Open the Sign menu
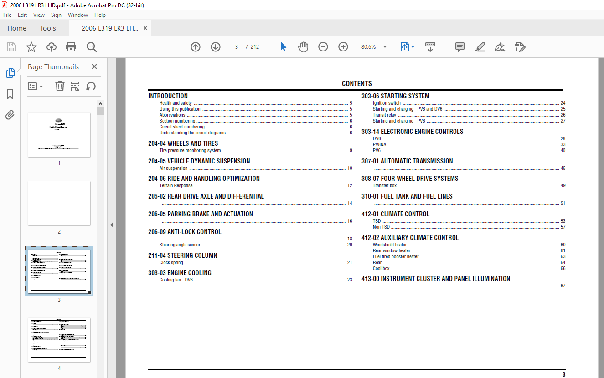Screen dimensions: 604x378 (x=56, y=15)
